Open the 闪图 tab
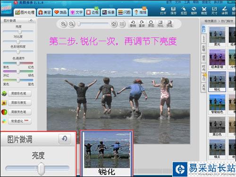 [124, 12]
